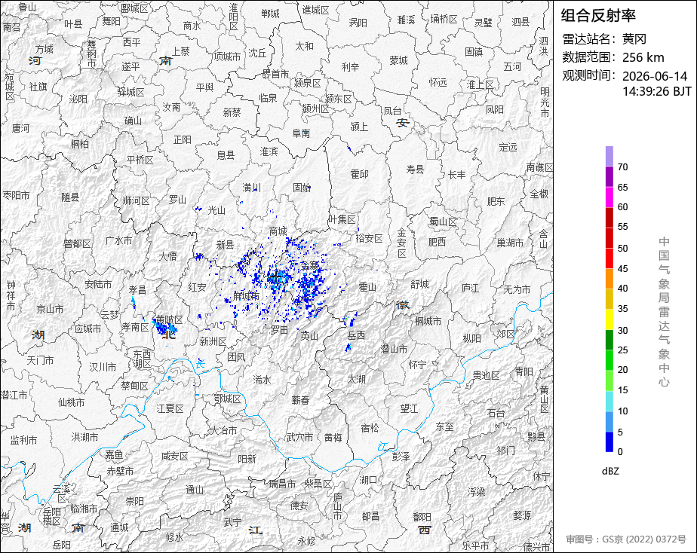Click the 桐城市 label
This screenshot has width=697, height=553.
[428, 321]
